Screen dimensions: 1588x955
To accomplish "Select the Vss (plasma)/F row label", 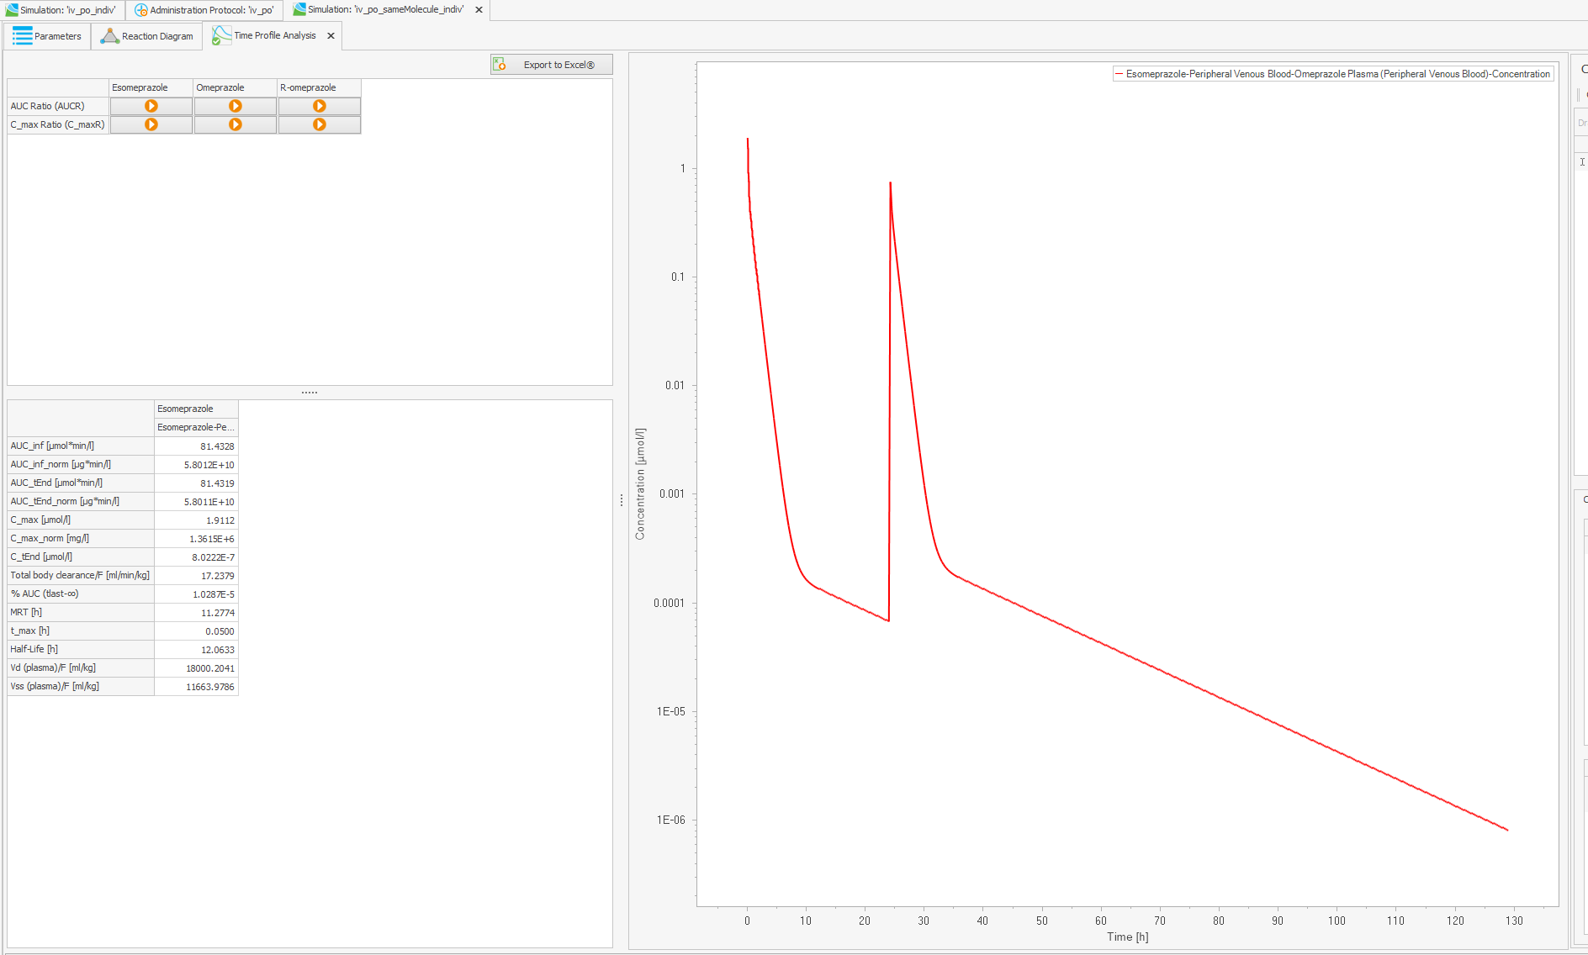I will point(81,686).
